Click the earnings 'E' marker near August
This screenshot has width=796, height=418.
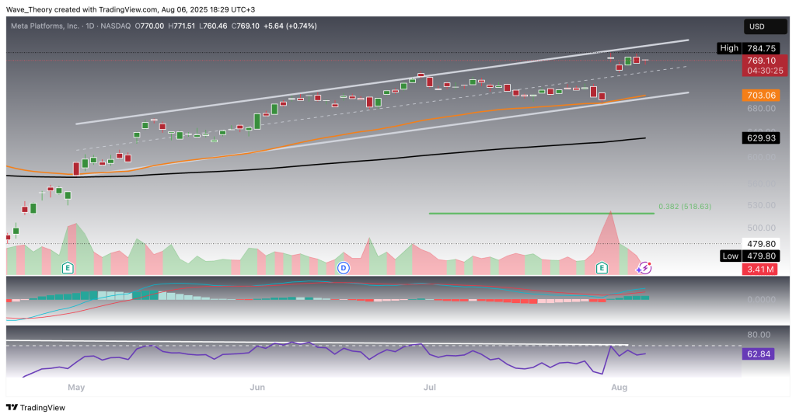(602, 268)
